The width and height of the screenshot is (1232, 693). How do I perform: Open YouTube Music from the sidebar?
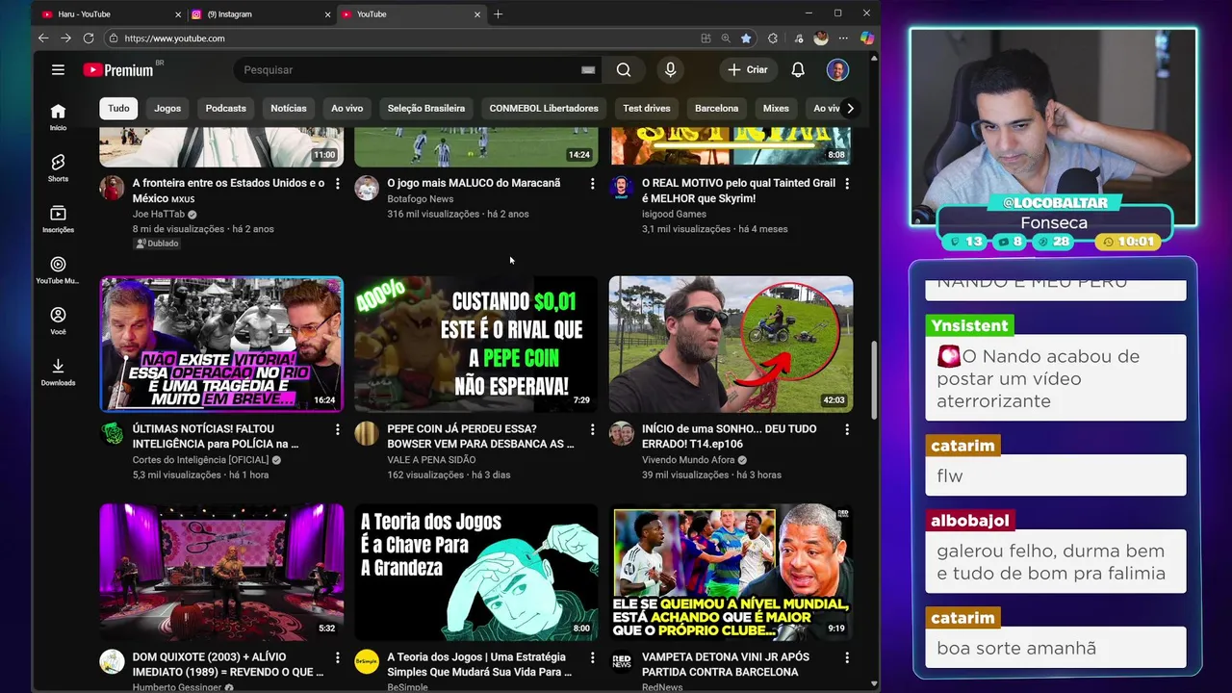point(58,269)
